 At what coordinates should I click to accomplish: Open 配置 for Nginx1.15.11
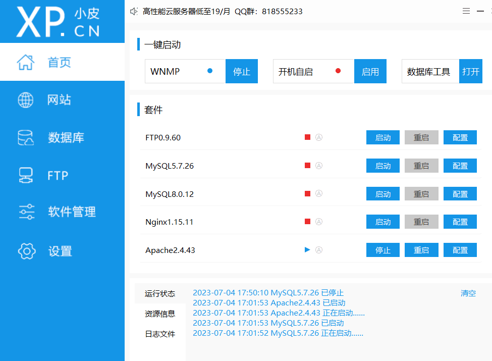(x=460, y=222)
